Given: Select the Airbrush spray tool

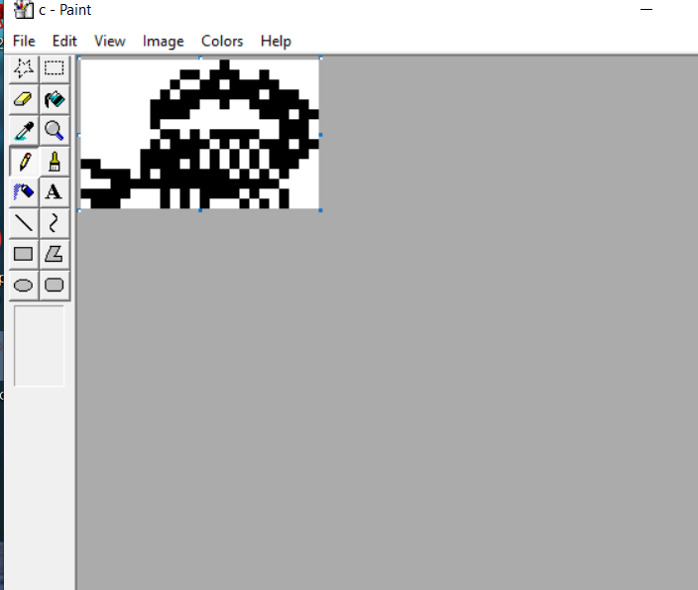Looking at the screenshot, I should [x=24, y=191].
